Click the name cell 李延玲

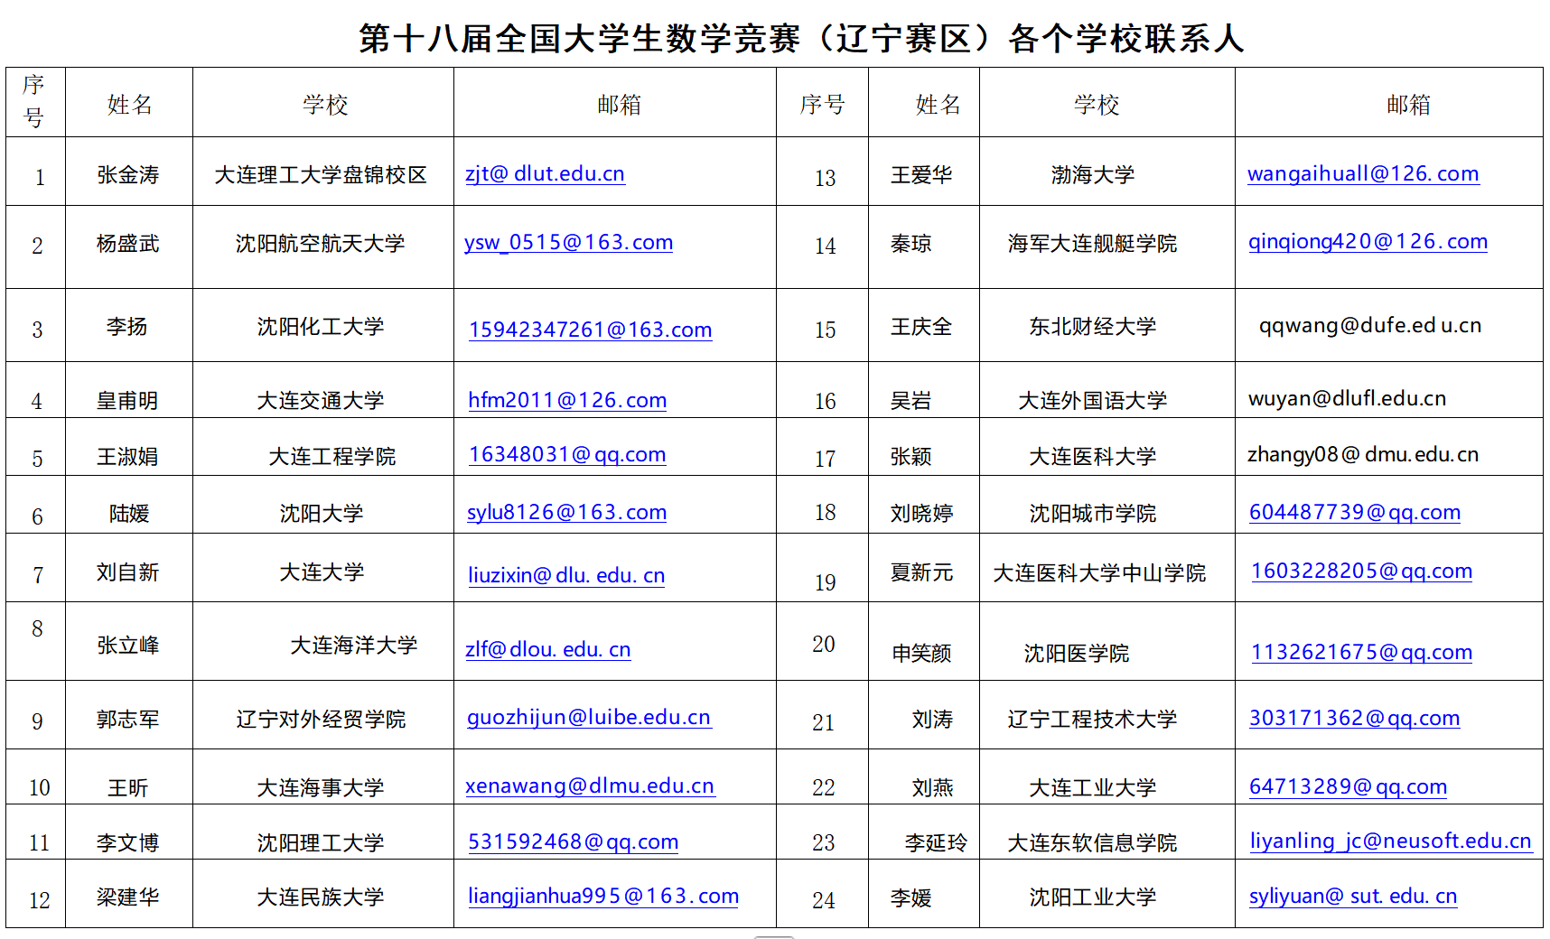click(936, 843)
